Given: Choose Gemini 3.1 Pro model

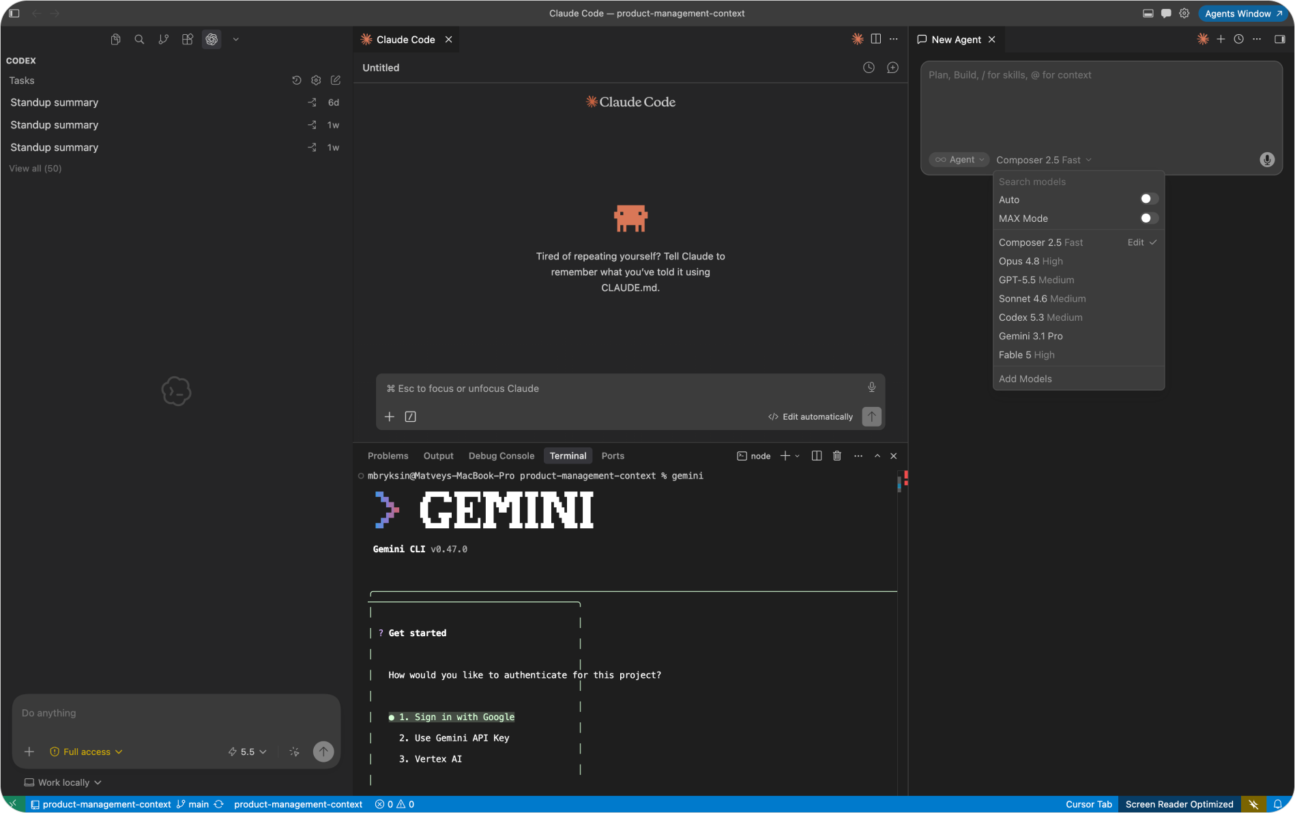Looking at the screenshot, I should (1078, 336).
